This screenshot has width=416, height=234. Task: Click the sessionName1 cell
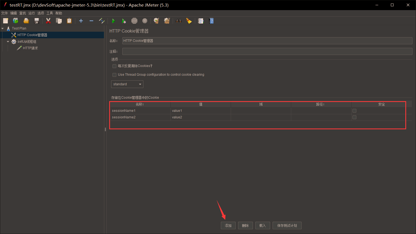[140, 111]
